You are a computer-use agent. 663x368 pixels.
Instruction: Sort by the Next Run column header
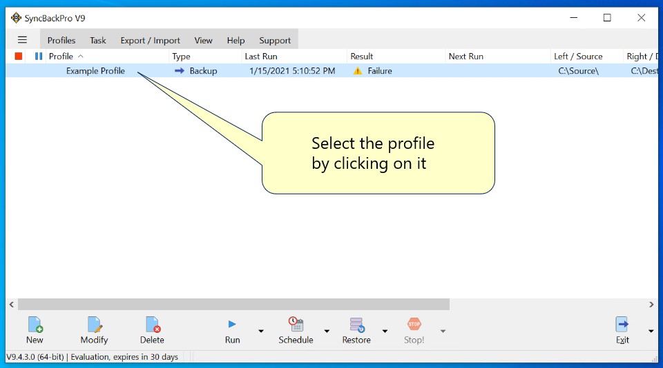[x=498, y=56]
